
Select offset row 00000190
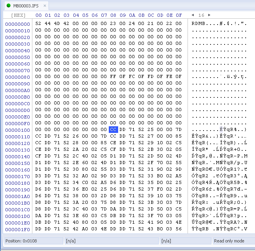pos(18,190)
